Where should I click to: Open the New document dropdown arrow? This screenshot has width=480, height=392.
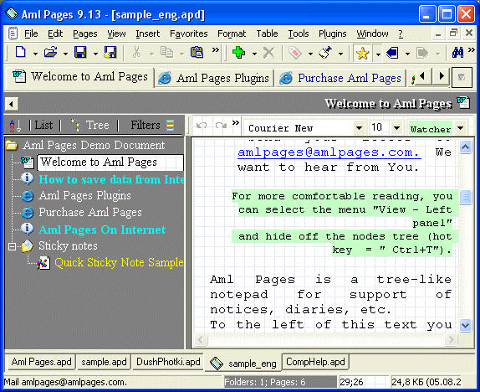35,54
